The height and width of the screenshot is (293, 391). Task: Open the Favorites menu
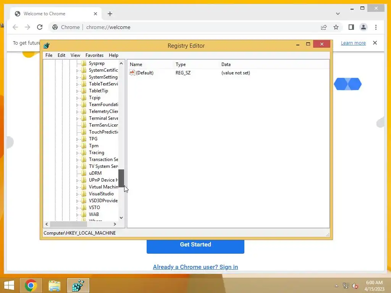point(94,55)
